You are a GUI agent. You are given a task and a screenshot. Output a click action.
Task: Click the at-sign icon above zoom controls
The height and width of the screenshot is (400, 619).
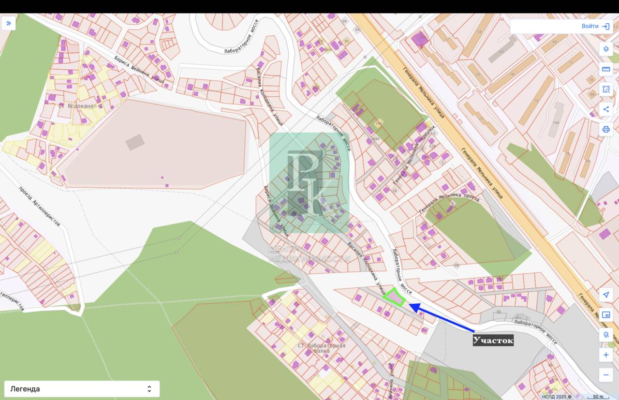click(x=606, y=335)
